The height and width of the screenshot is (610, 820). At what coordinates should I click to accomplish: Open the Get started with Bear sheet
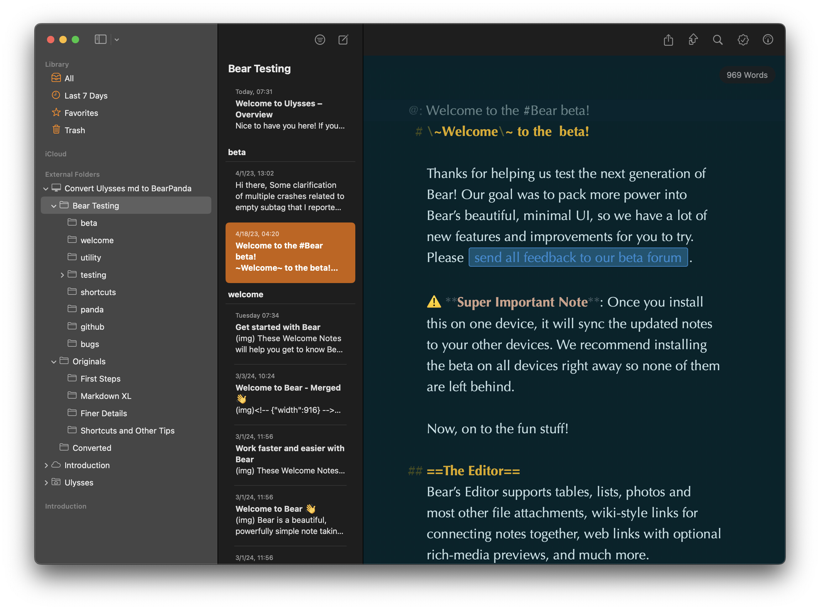tap(290, 333)
